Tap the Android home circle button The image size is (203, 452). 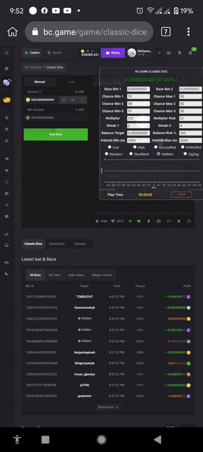click(101, 439)
